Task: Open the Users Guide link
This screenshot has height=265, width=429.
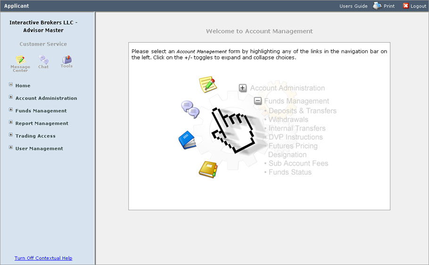Action: click(x=354, y=6)
